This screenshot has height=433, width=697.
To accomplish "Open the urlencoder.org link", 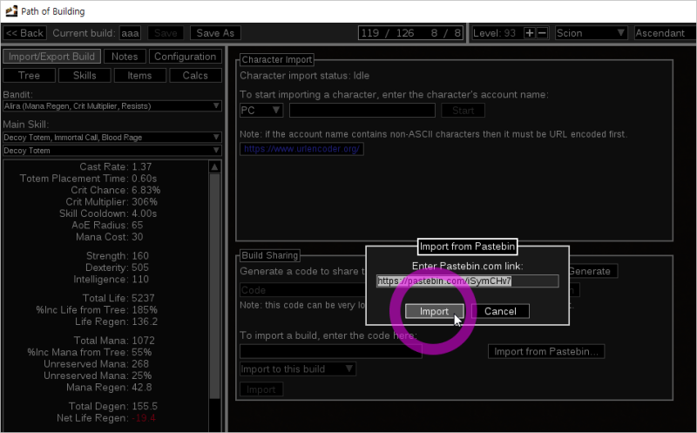I will tap(301, 148).
